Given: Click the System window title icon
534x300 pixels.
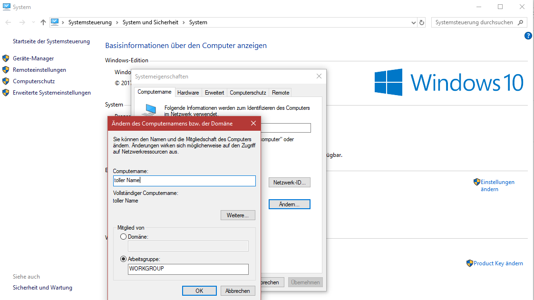Looking at the screenshot, I should tap(7, 7).
